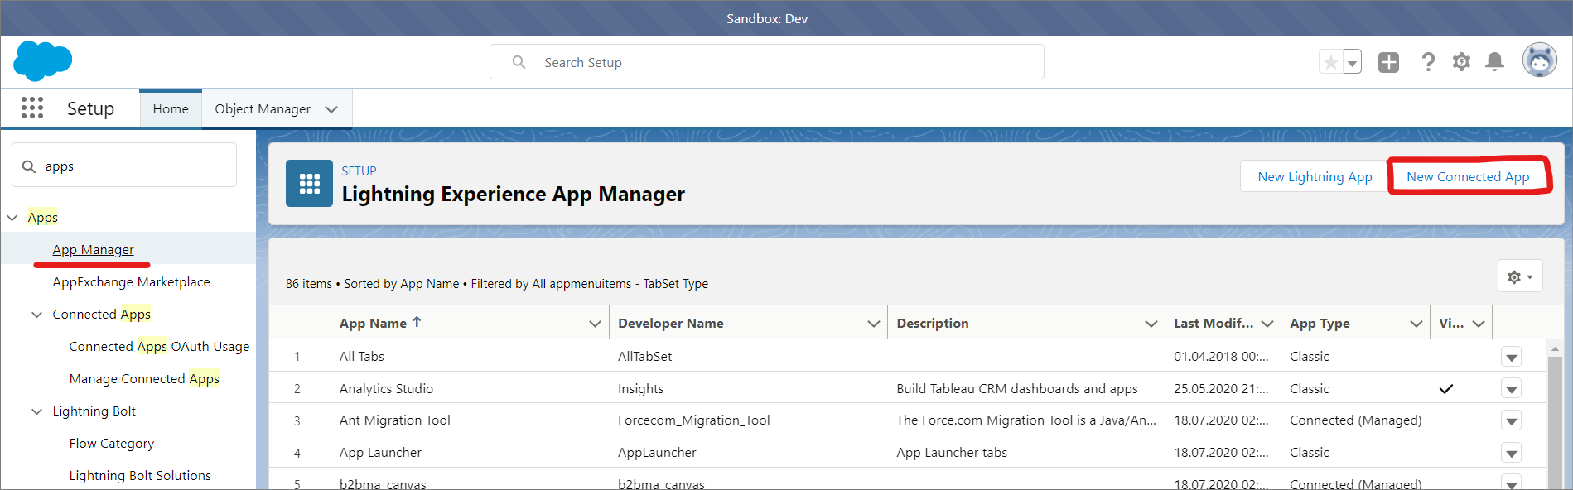Click the AllTabSet developer name cell
Viewport: 1573px width, 490px height.
pos(644,356)
